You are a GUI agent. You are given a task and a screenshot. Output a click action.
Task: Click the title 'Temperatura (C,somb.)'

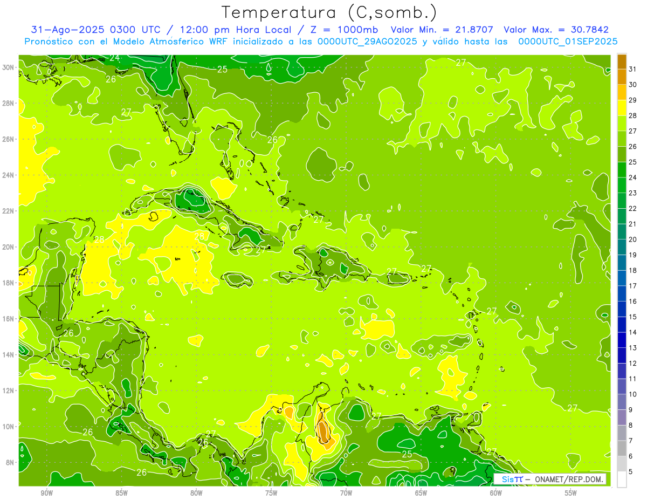coord(329,12)
